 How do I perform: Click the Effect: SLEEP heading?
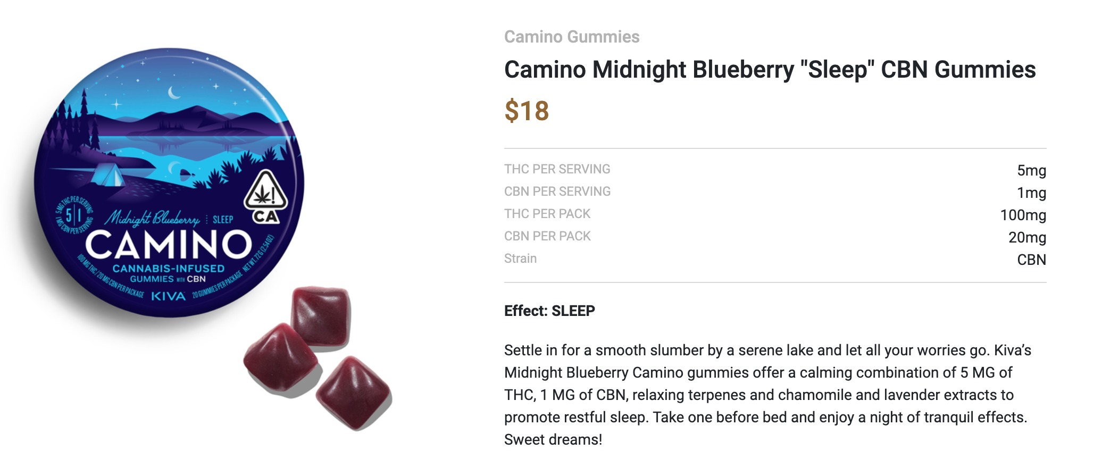[x=549, y=311]
